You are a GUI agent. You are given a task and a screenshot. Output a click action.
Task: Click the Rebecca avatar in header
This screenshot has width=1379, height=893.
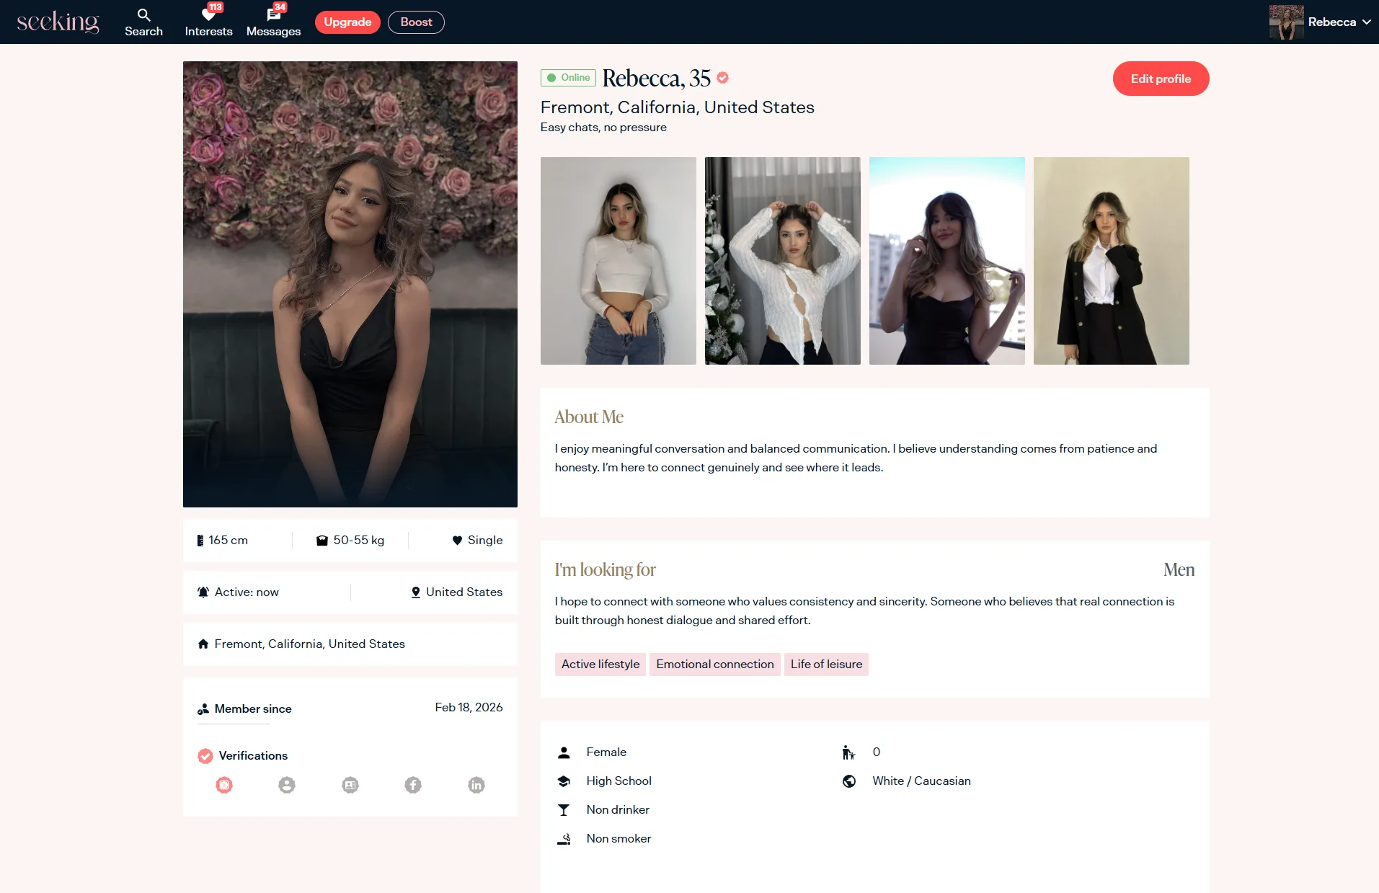tap(1286, 22)
